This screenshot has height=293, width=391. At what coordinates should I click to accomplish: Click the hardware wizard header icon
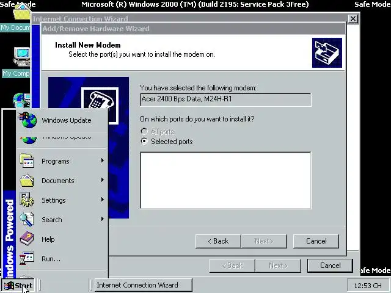click(x=327, y=53)
